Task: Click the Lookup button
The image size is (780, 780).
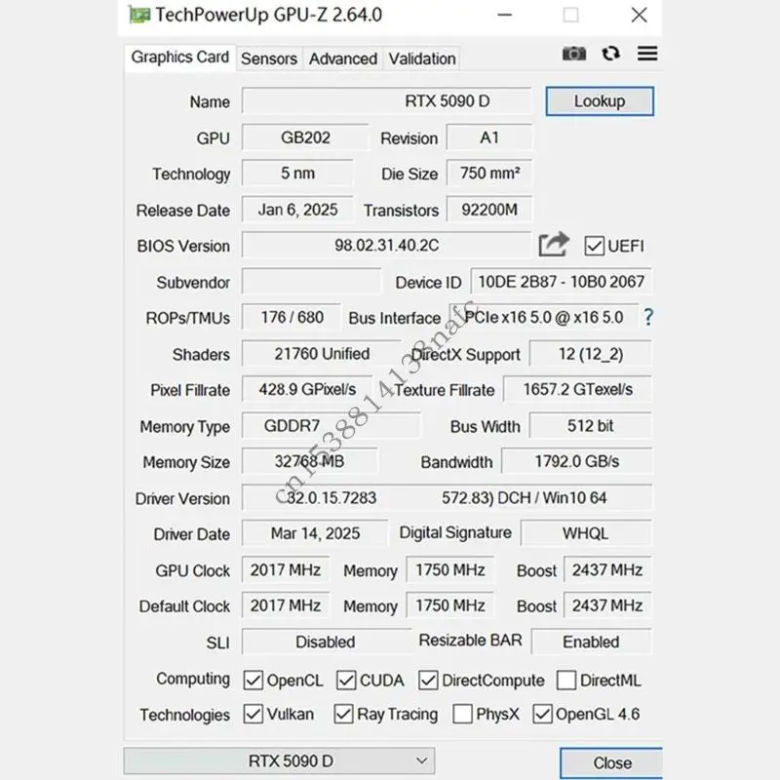Action: tap(600, 101)
